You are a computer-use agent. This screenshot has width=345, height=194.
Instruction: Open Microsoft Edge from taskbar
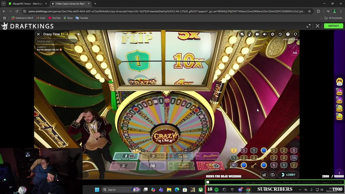177,190
